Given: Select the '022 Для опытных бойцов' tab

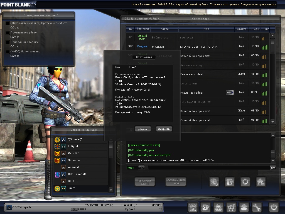Looking at the screenshot, I should [142, 19].
